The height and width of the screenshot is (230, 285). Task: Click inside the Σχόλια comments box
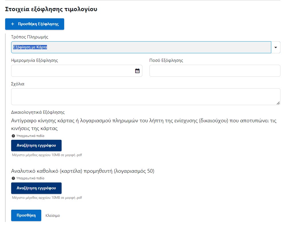146,97
